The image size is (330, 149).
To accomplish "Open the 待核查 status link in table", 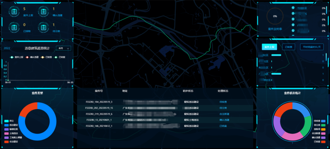I will click(223, 102).
